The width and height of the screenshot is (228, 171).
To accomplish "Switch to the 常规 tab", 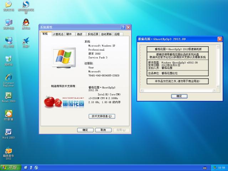I will coord(45,34).
